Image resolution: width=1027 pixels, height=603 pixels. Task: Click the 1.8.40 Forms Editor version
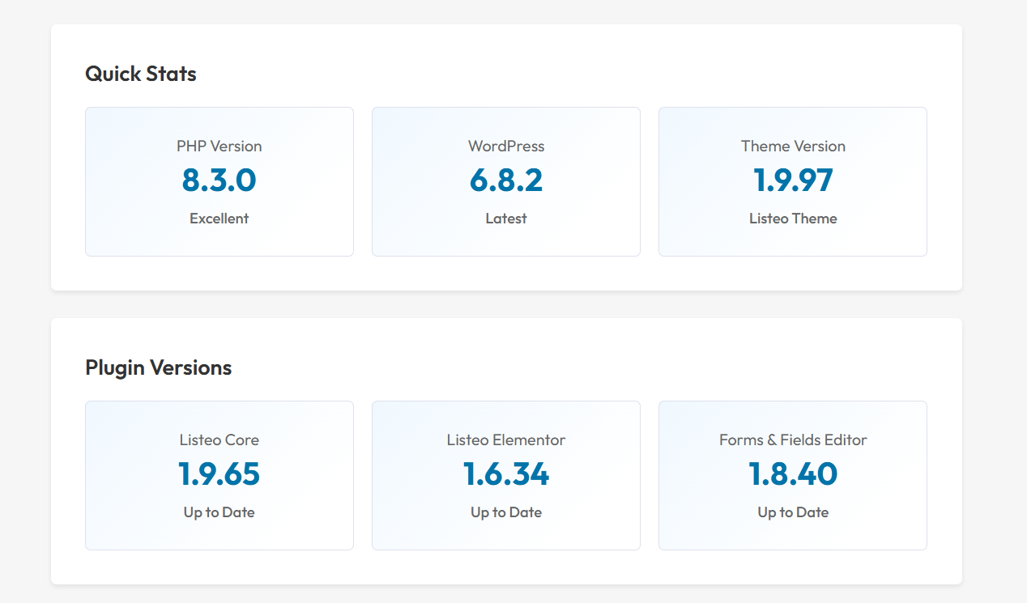(793, 474)
